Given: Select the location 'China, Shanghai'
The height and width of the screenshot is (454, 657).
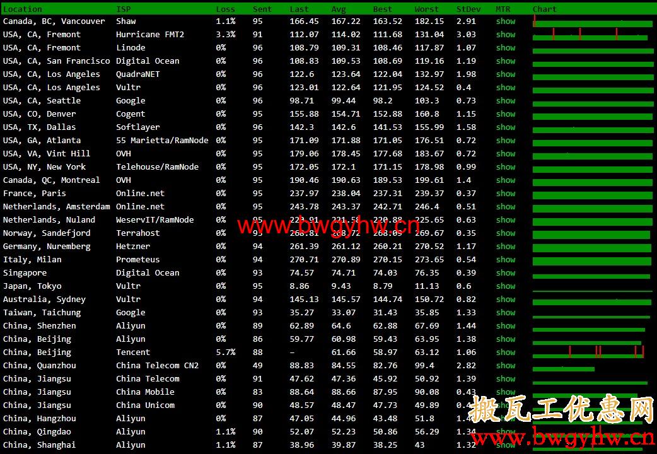Looking at the screenshot, I should tap(39, 445).
